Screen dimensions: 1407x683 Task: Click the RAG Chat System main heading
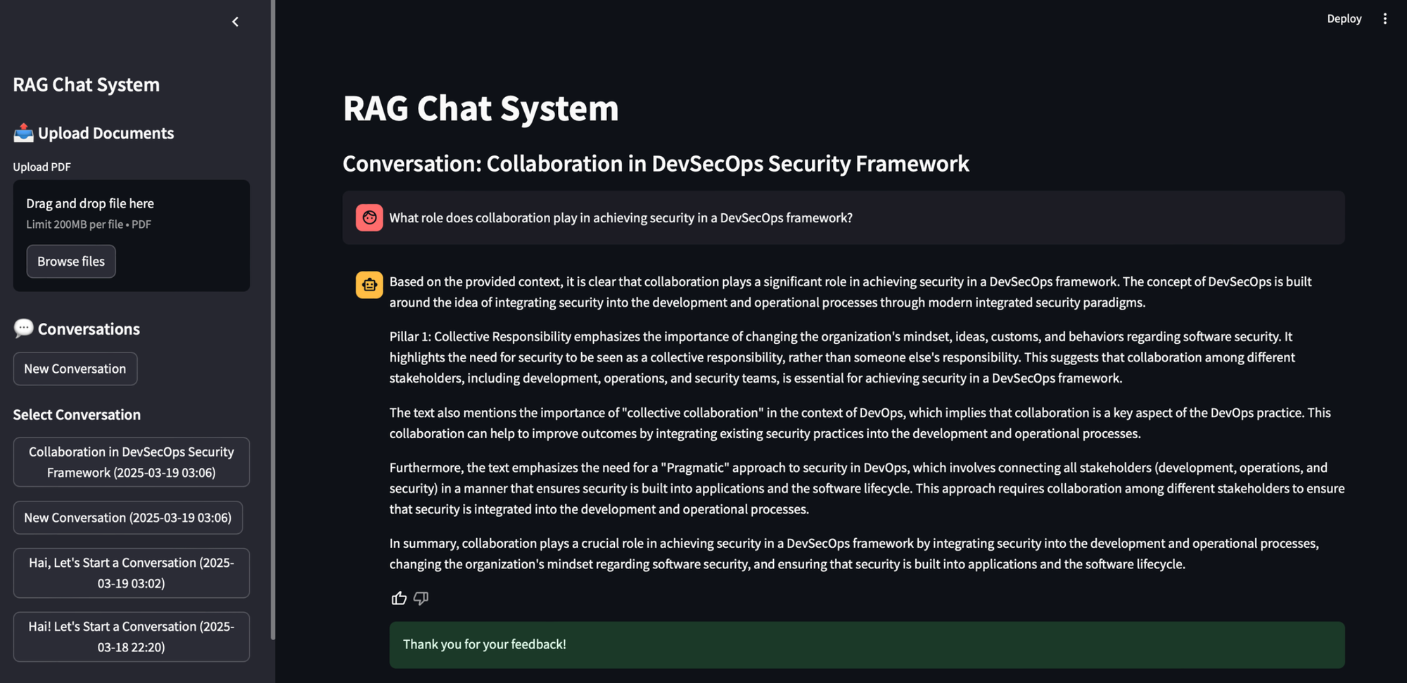480,108
